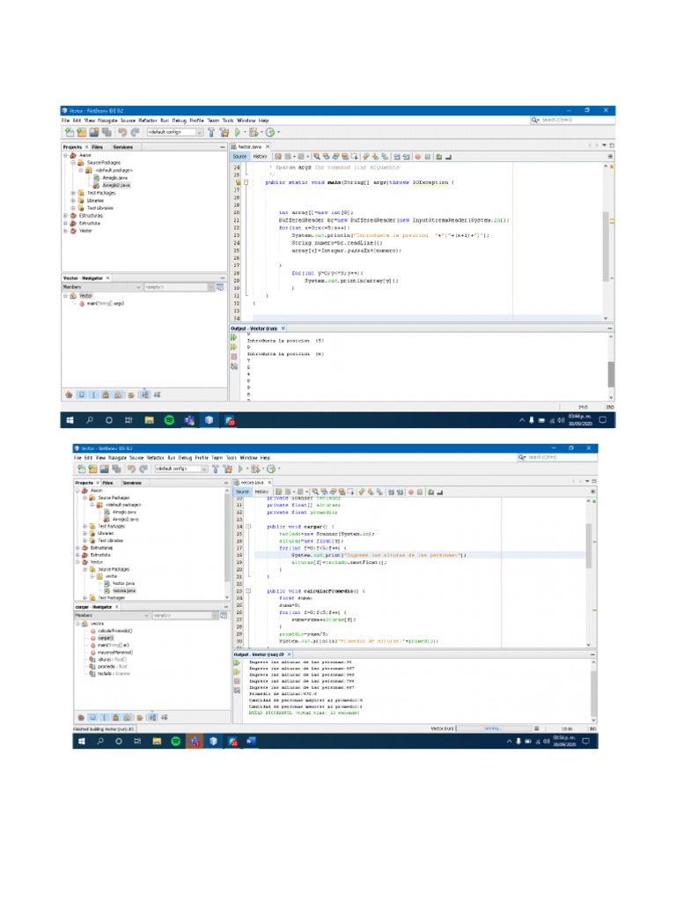Toggle the History view in the vectora.java editor

[x=262, y=491]
